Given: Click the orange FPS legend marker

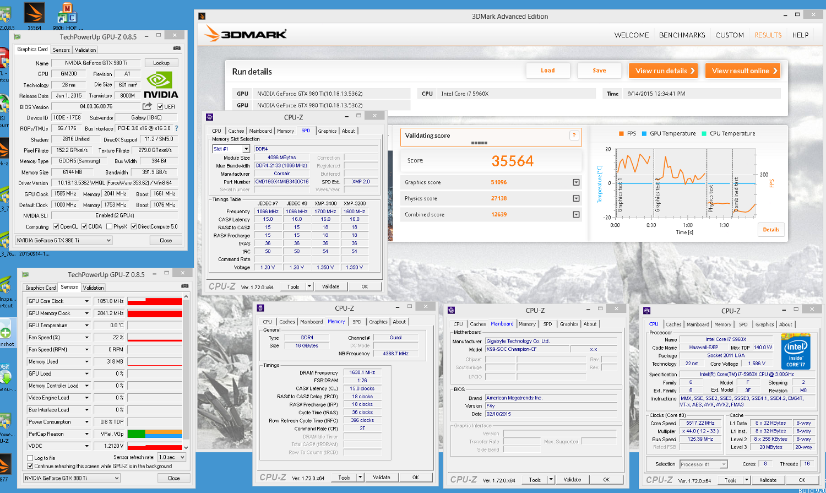Looking at the screenshot, I should pos(621,133).
